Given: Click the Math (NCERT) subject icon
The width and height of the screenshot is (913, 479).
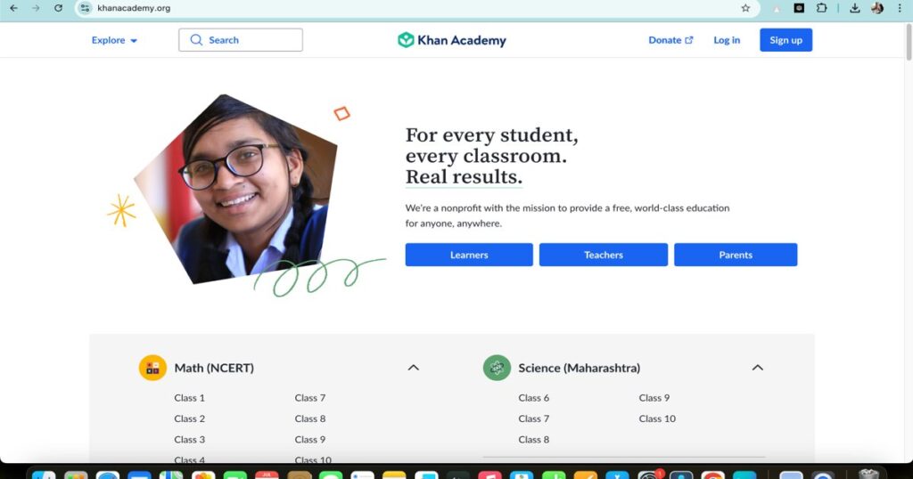Looking at the screenshot, I should [x=152, y=368].
